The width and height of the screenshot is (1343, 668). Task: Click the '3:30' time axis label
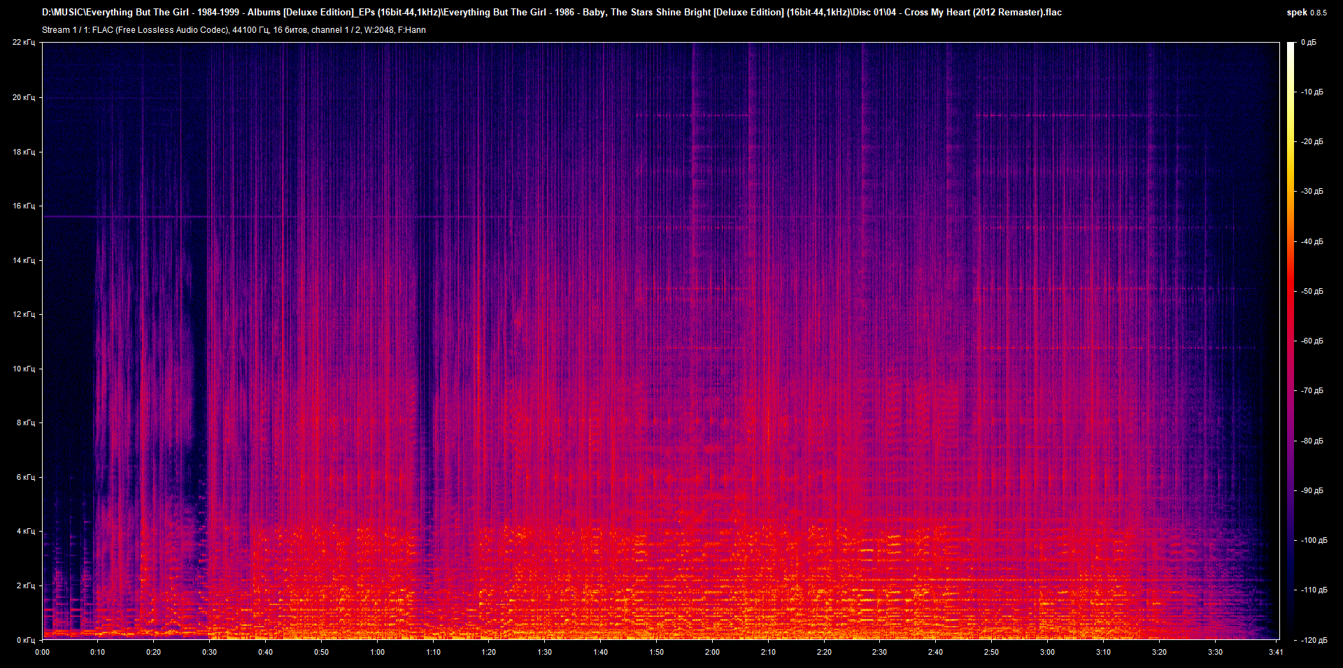tap(1215, 652)
